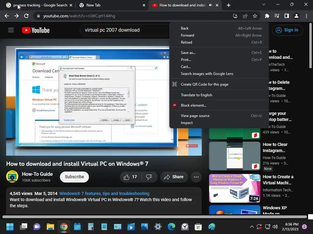Choose Save as... in the context menu
The height and width of the screenshot is (234, 313).
pos(219,52)
